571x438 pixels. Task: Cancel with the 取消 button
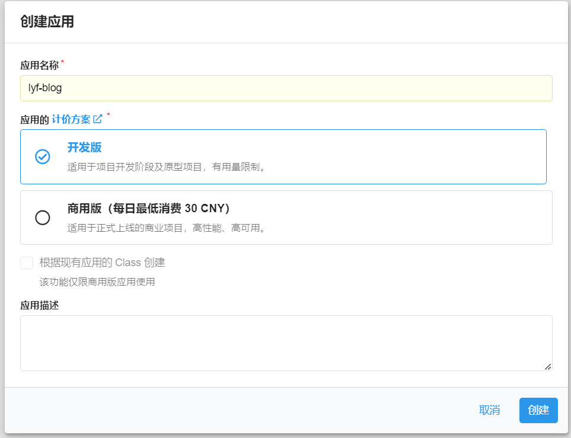coord(489,410)
